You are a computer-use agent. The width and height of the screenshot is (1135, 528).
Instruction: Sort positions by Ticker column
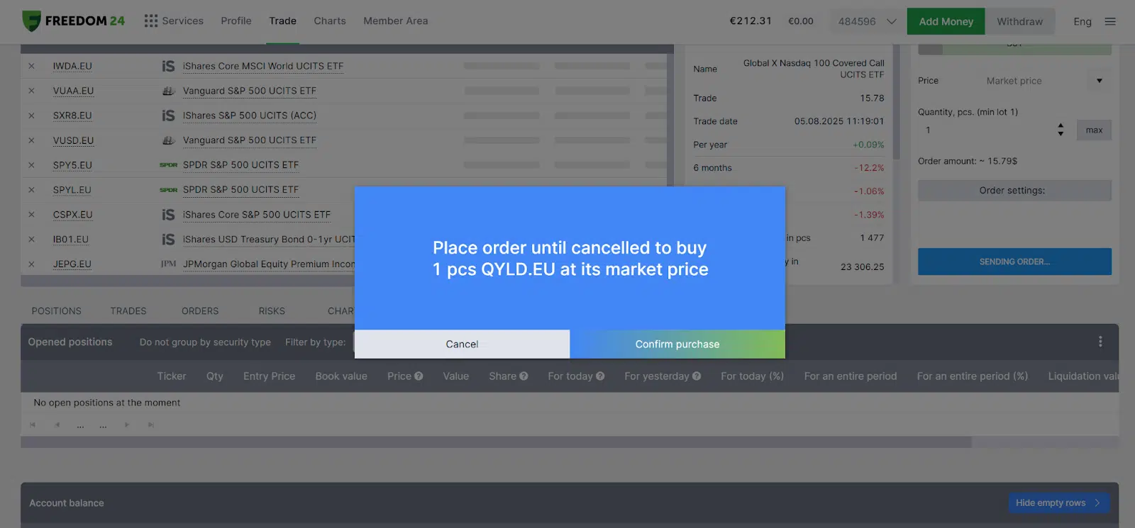pos(172,376)
